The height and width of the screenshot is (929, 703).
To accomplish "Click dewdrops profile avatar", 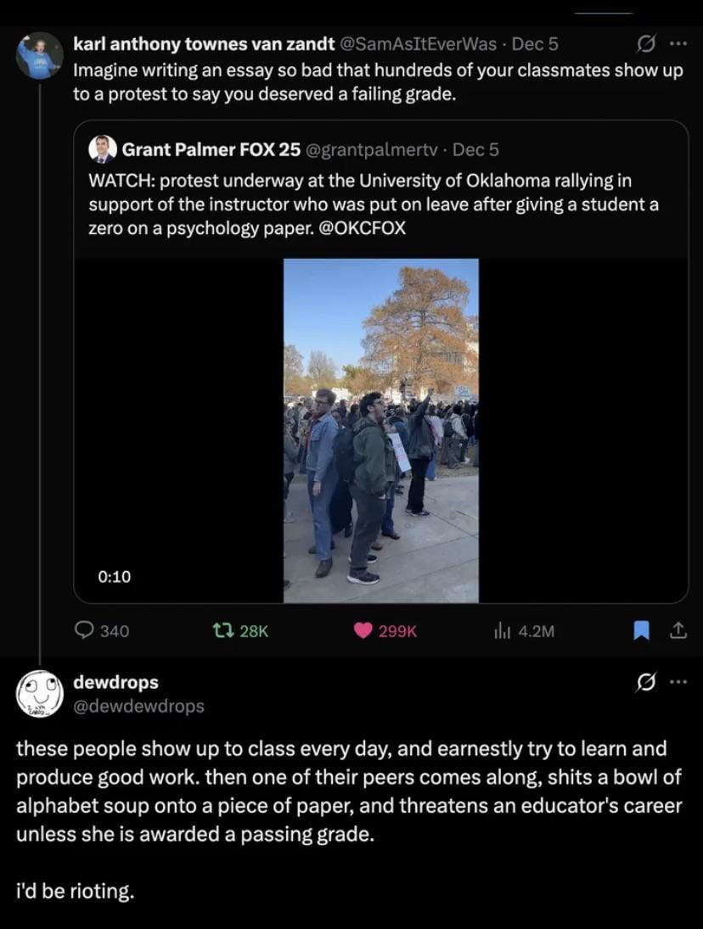I will tap(39, 693).
